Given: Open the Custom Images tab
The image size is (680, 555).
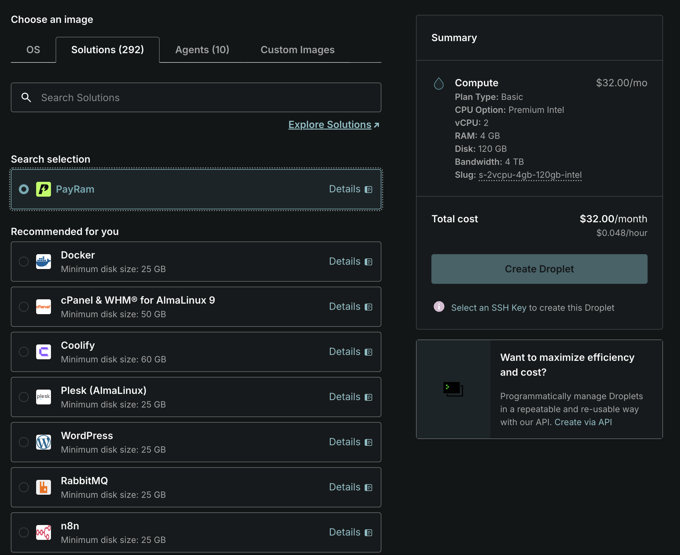Looking at the screenshot, I should click(297, 49).
